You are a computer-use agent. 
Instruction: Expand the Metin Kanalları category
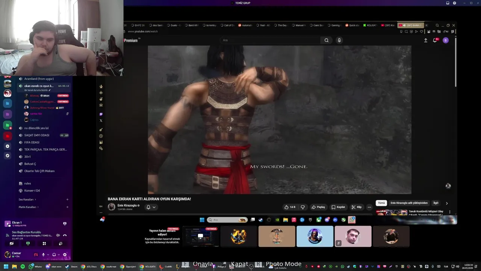click(x=29, y=207)
